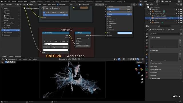This screenshot has height=103, width=183.
Task: Open the Object Mode dropdown in viewport
Action: pos(11,59)
